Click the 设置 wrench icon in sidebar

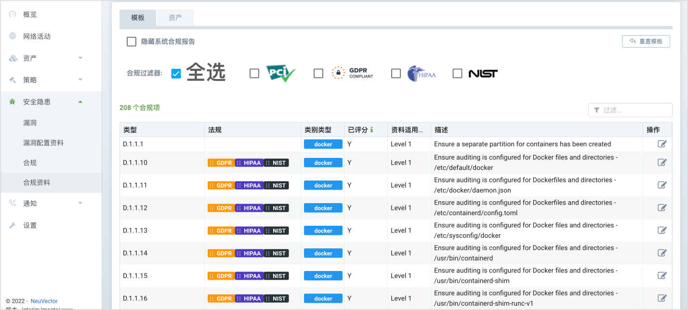tap(13, 225)
